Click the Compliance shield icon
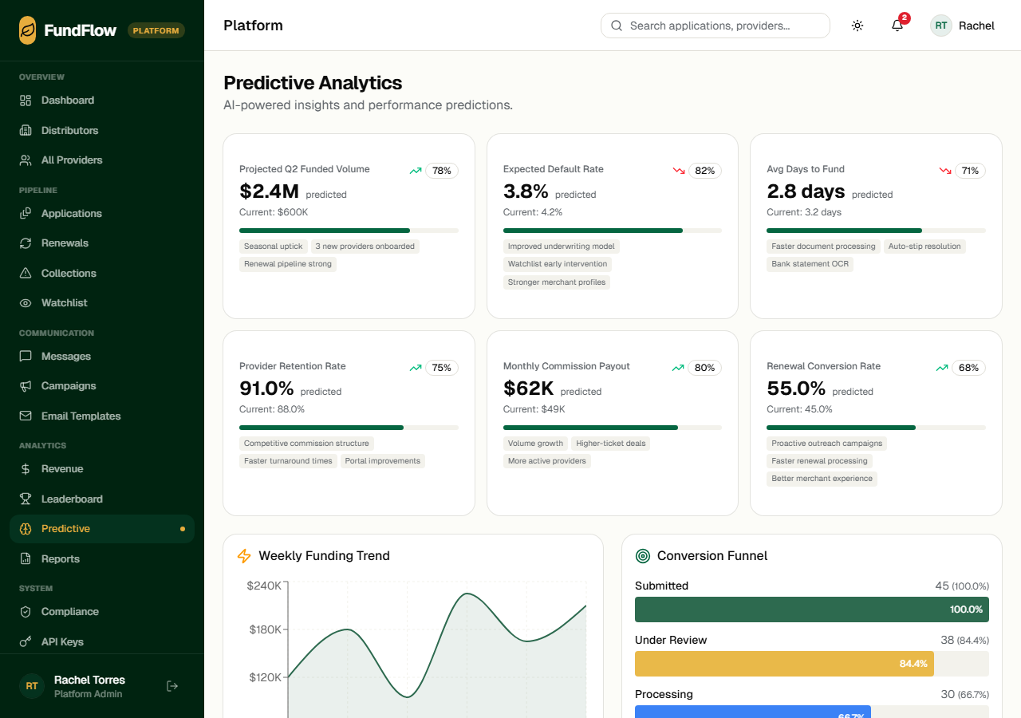Viewport: 1021px width, 718px height. click(x=26, y=612)
